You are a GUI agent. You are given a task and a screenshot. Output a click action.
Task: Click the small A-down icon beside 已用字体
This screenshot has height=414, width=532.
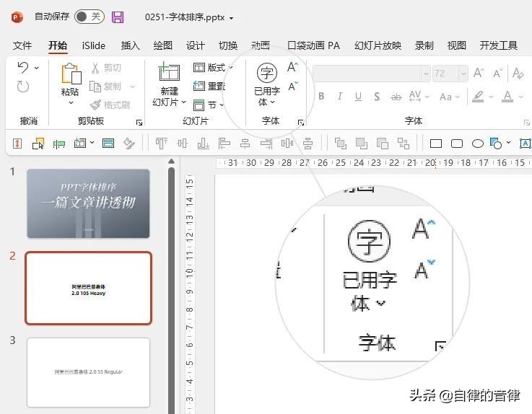(x=293, y=87)
